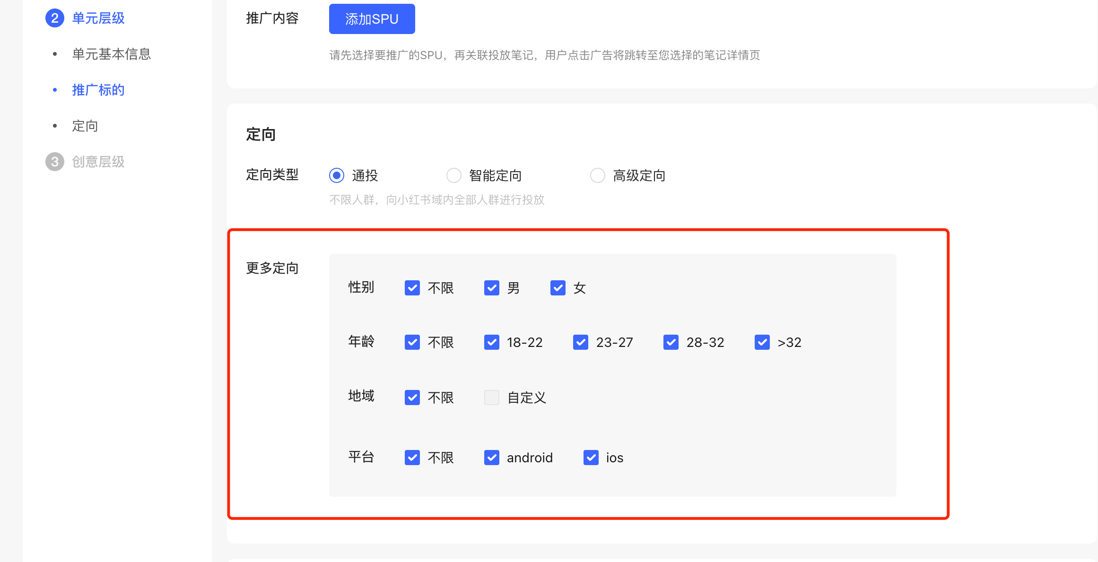Click the 性别 row label
The image size is (1098, 562).
coord(361,287)
